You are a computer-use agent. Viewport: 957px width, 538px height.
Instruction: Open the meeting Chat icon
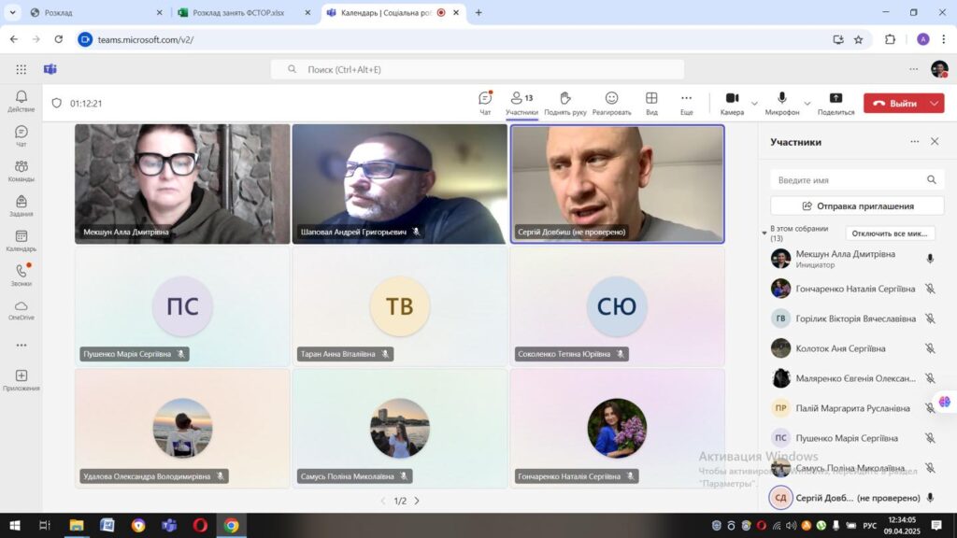coord(485,103)
